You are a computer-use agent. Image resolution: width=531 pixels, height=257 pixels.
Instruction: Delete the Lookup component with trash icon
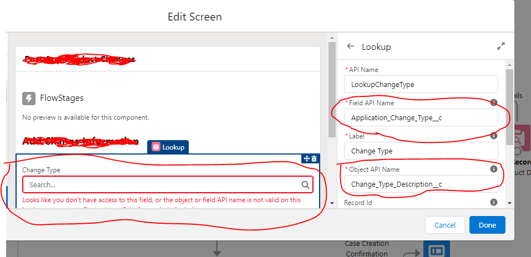pos(314,158)
